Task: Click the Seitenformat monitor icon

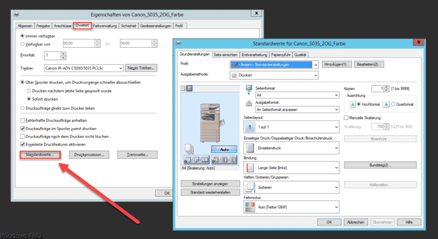Action: 249,90
